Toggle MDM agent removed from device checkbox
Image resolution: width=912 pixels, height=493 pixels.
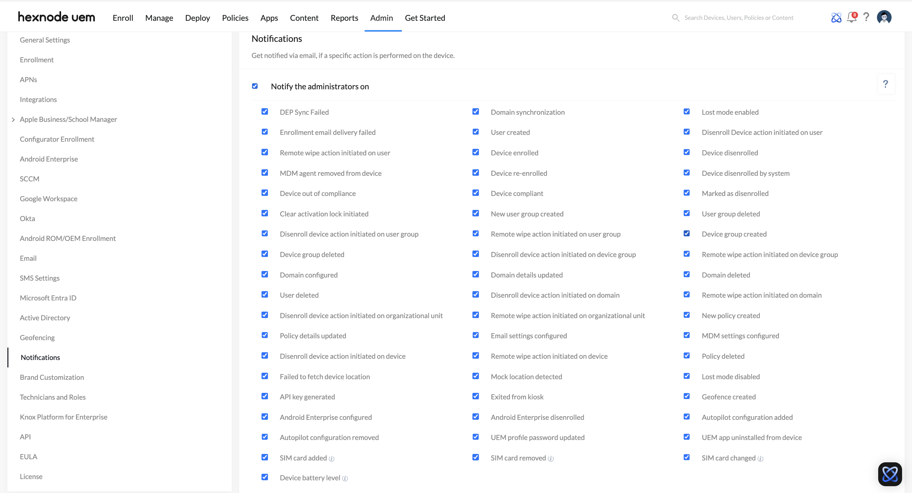click(265, 173)
